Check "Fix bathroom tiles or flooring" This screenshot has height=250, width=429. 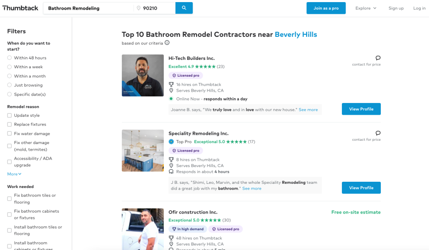[x=9, y=198]
